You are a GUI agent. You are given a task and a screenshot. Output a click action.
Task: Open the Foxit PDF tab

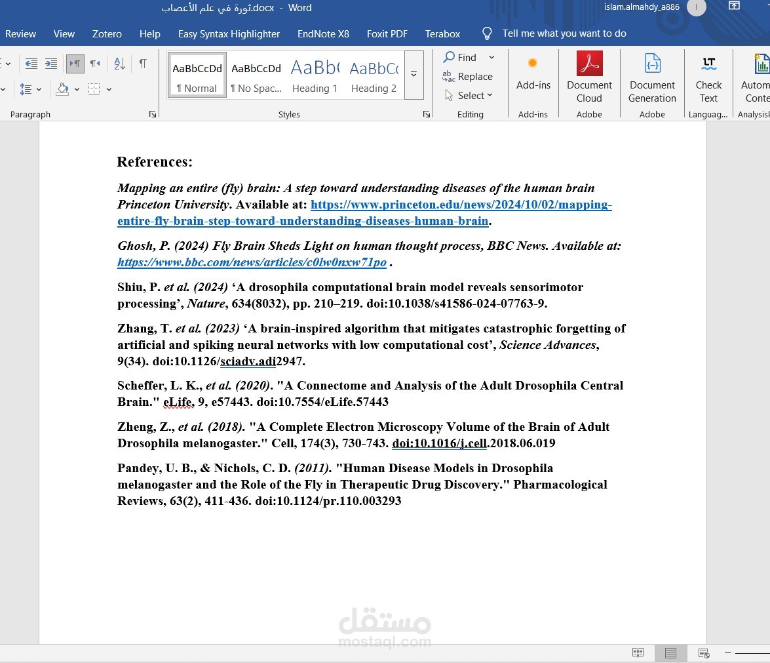[x=387, y=34]
